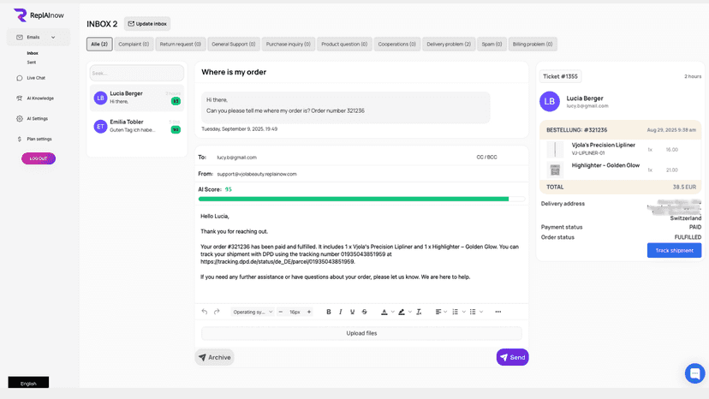Open alignment dropdown arrow
The width and height of the screenshot is (709, 399).
coord(445,312)
